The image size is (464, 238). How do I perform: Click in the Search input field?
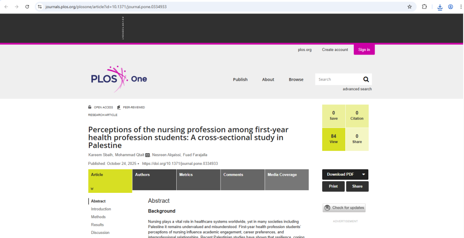tap(338, 79)
